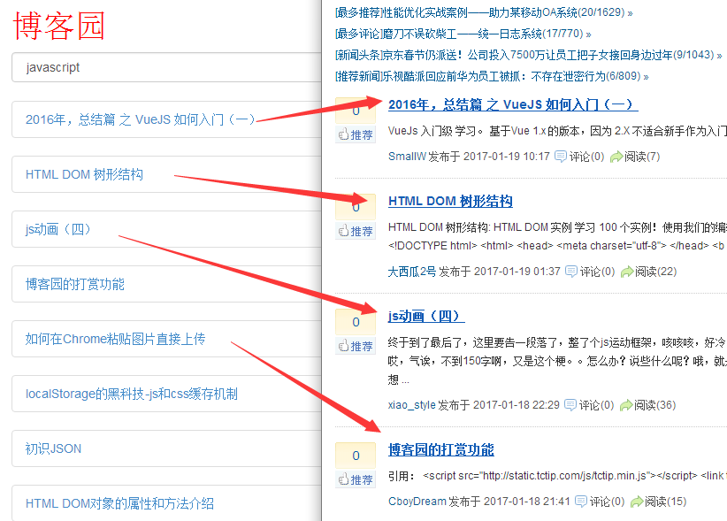Open localStorage的黑科技 list item
This screenshot has width=727, height=521.
tap(167, 394)
